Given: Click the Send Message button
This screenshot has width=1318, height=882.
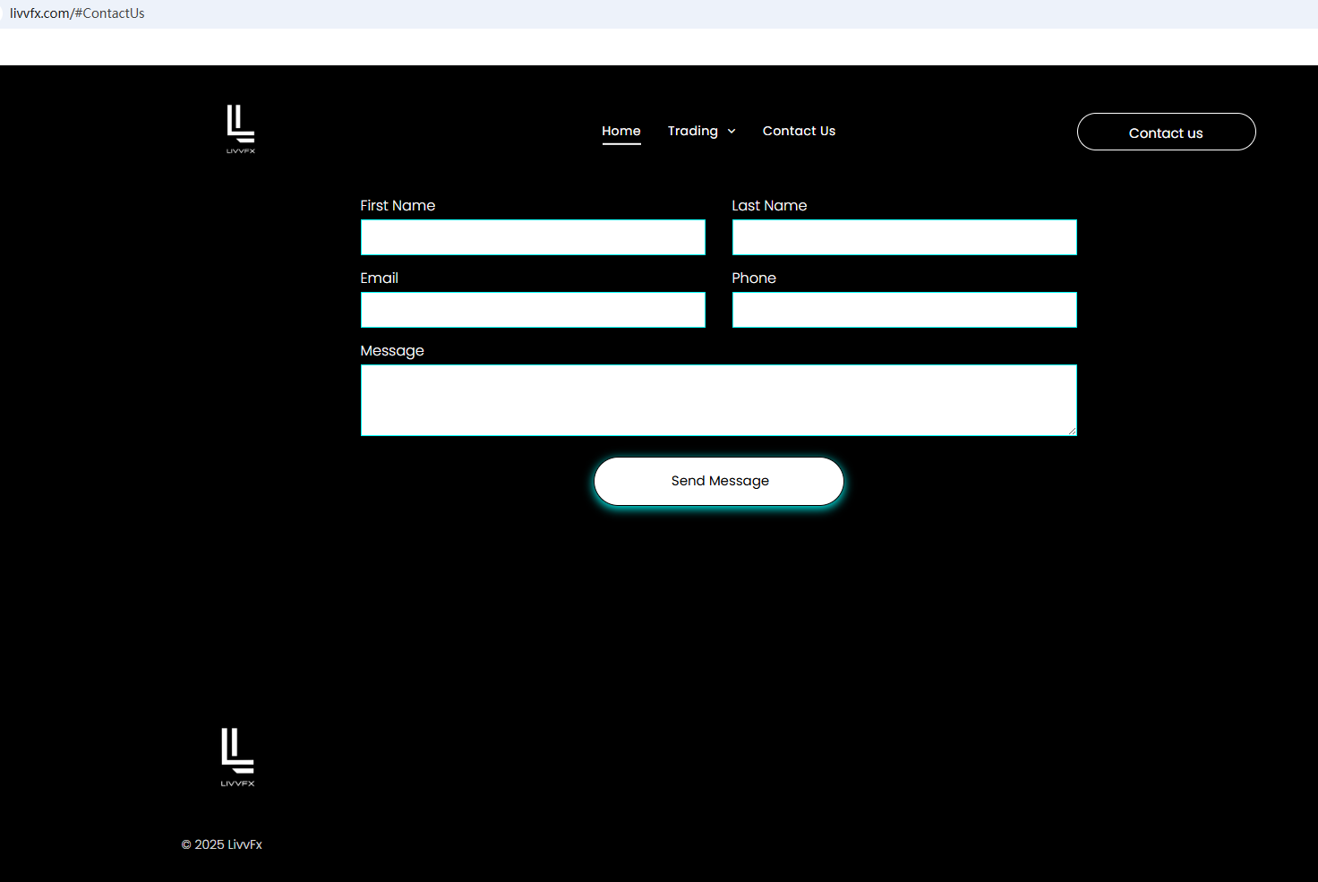Looking at the screenshot, I should click(719, 481).
